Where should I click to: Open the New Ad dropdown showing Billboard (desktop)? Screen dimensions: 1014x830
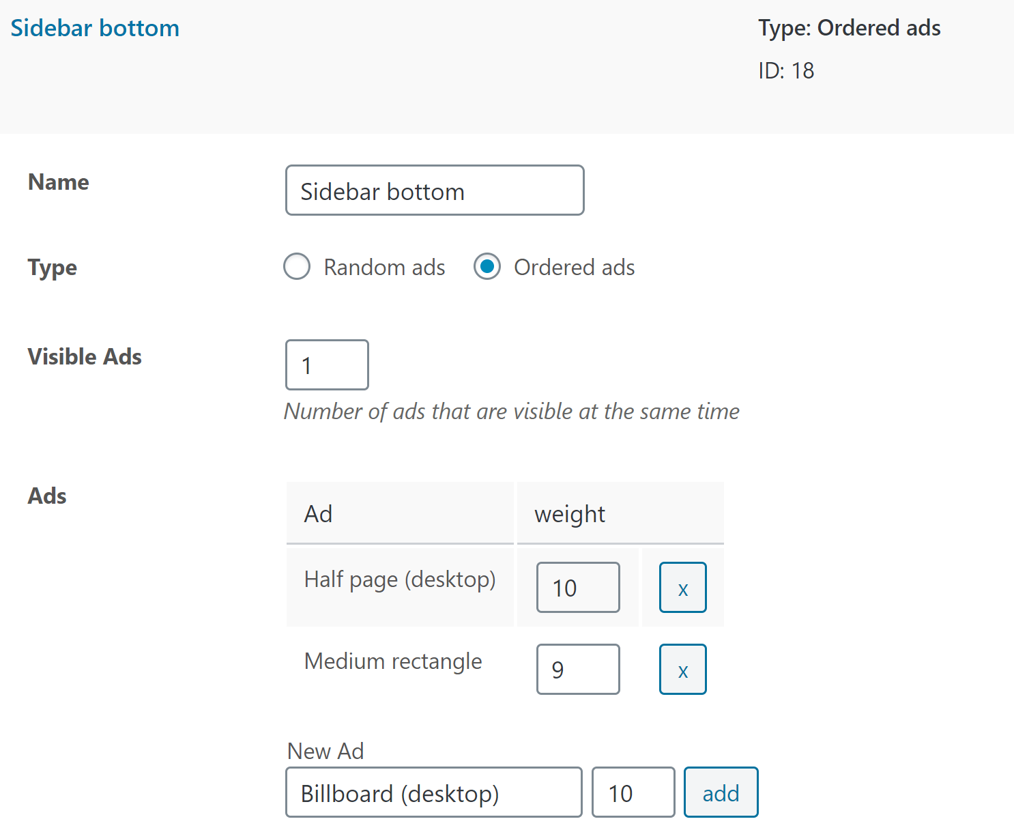click(434, 792)
